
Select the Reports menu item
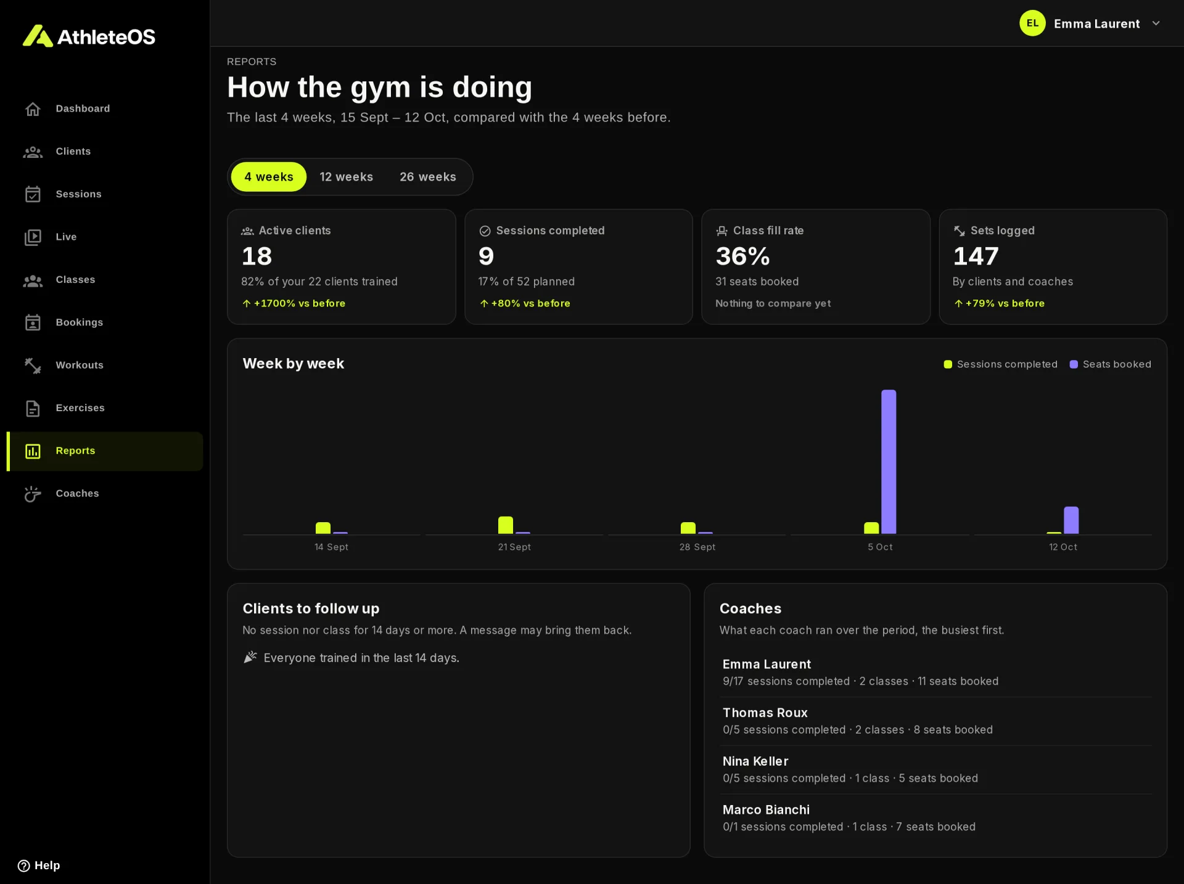pyautogui.click(x=105, y=451)
